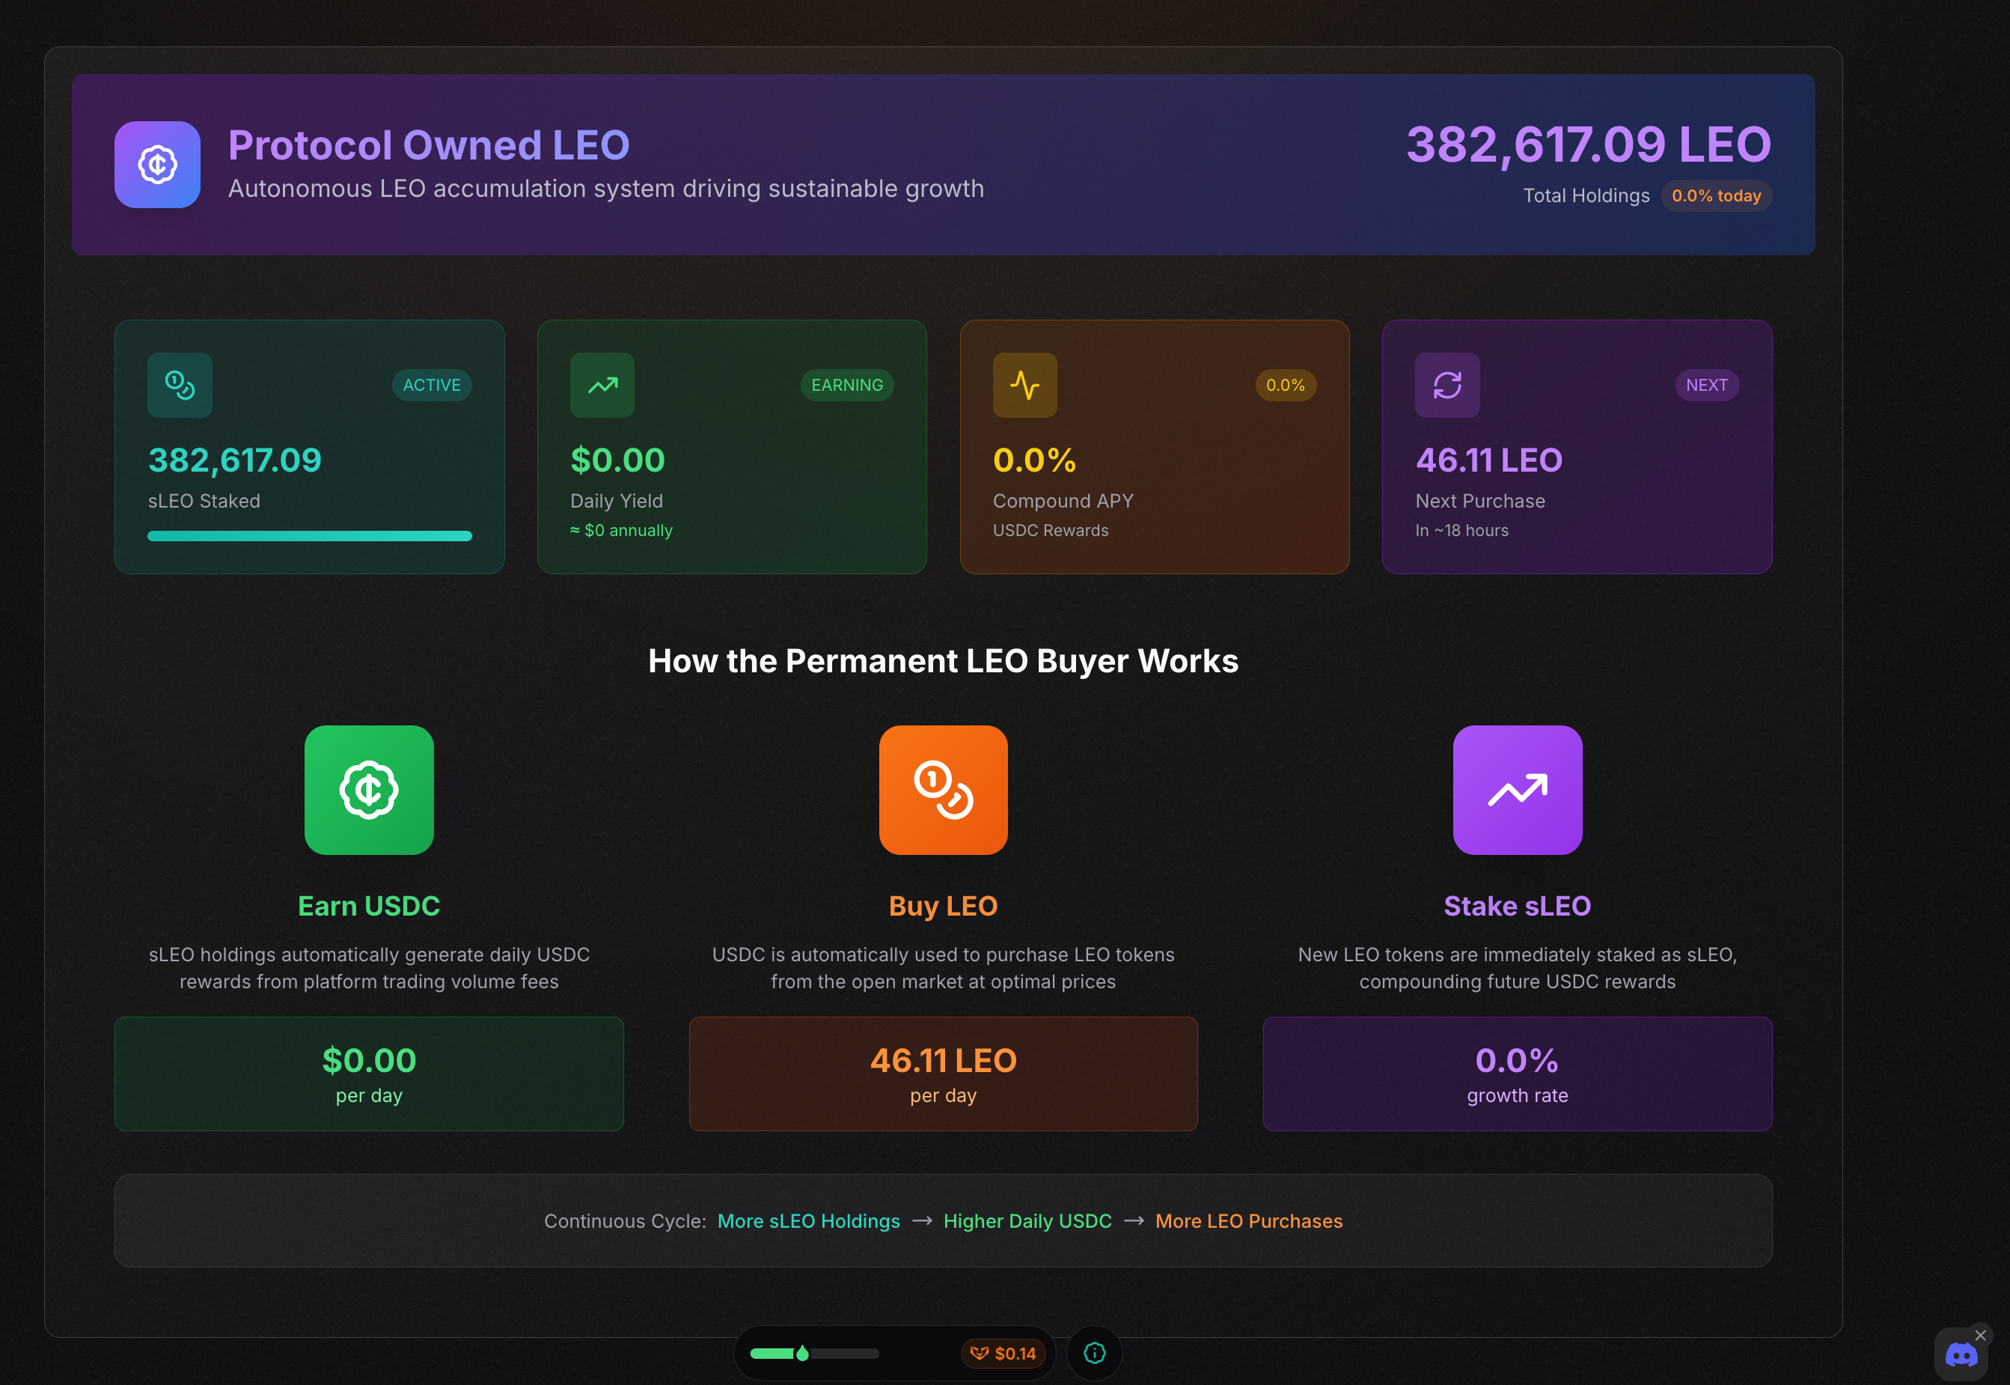
Task: Click the NEXT badge on purchase card
Action: pos(1705,385)
